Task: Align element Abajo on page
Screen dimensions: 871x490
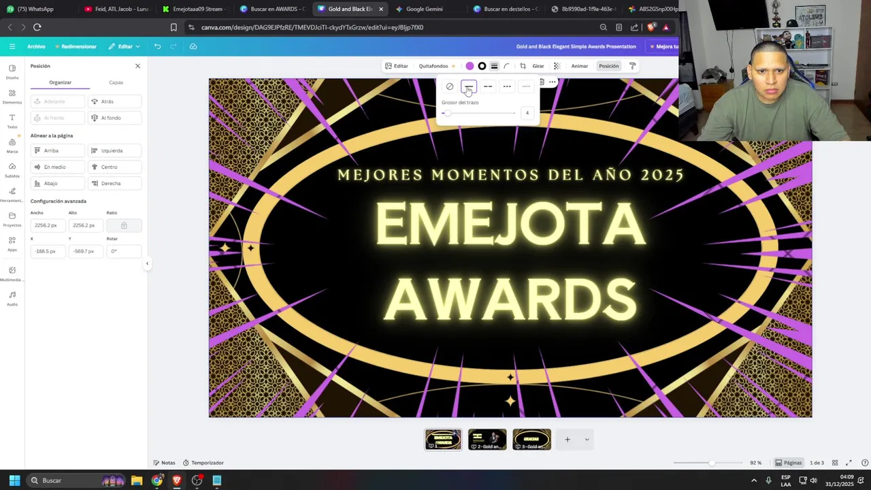Action: [58, 183]
